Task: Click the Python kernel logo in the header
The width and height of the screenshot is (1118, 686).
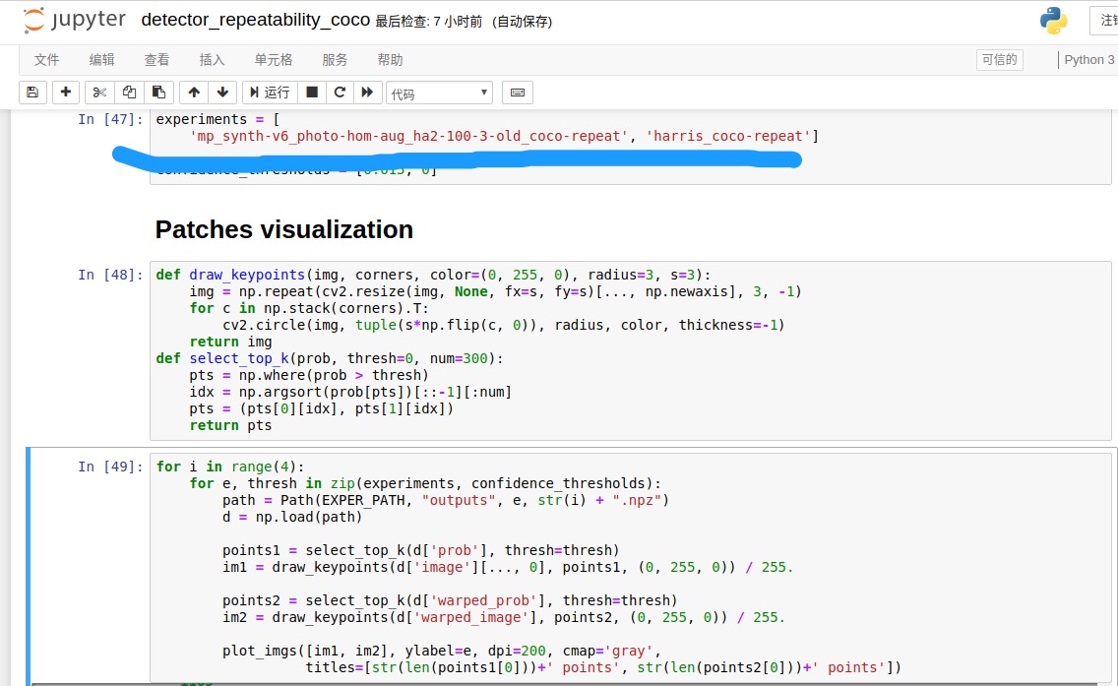Action: click(1052, 20)
